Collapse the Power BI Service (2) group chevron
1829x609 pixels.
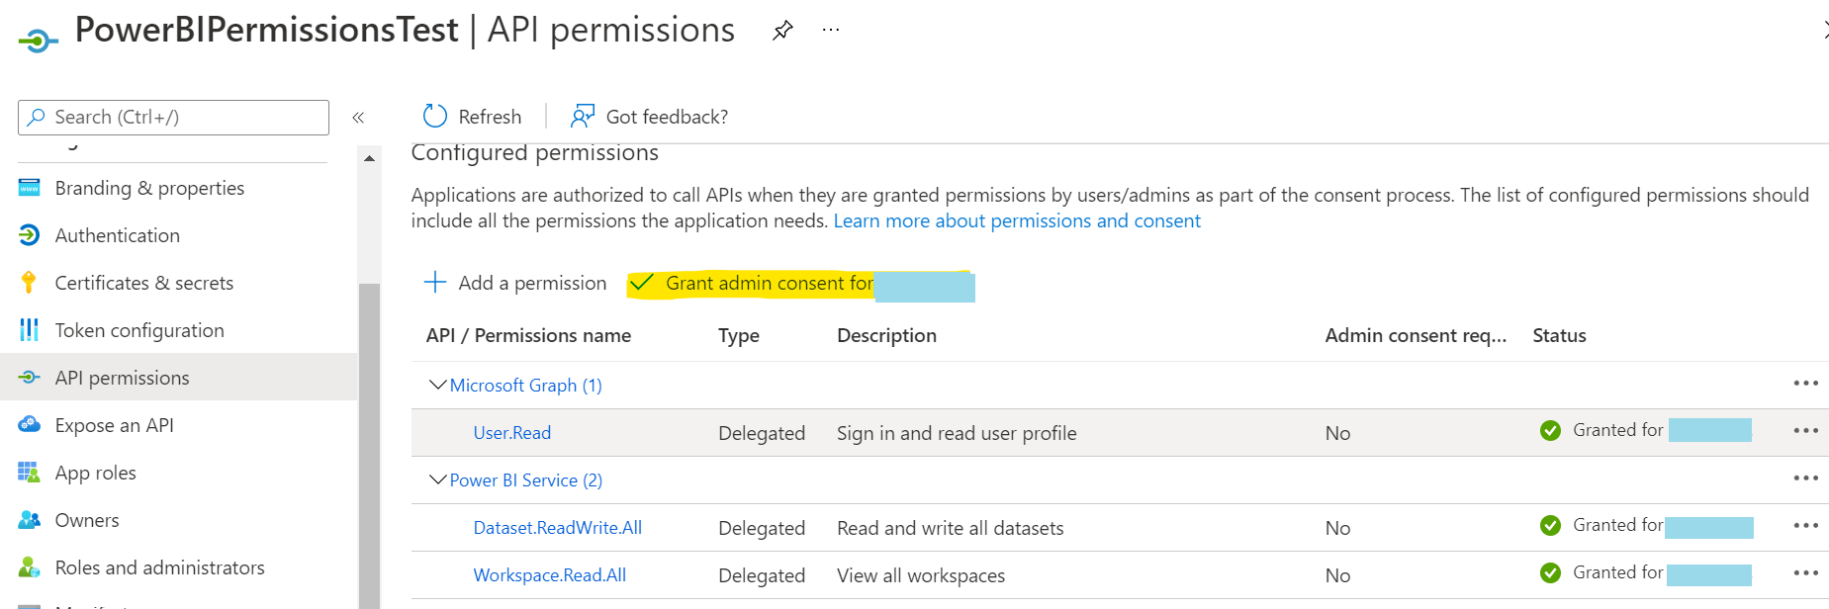click(437, 479)
